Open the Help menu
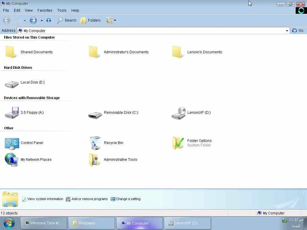Screen dimensions: 307x230 pyautogui.click(x=75, y=10)
